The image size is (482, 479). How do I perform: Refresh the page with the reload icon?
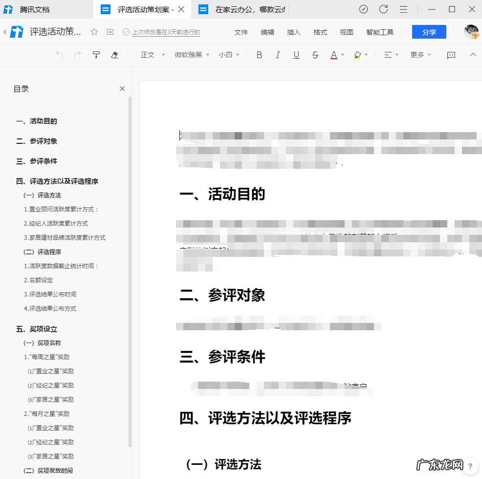(x=383, y=9)
